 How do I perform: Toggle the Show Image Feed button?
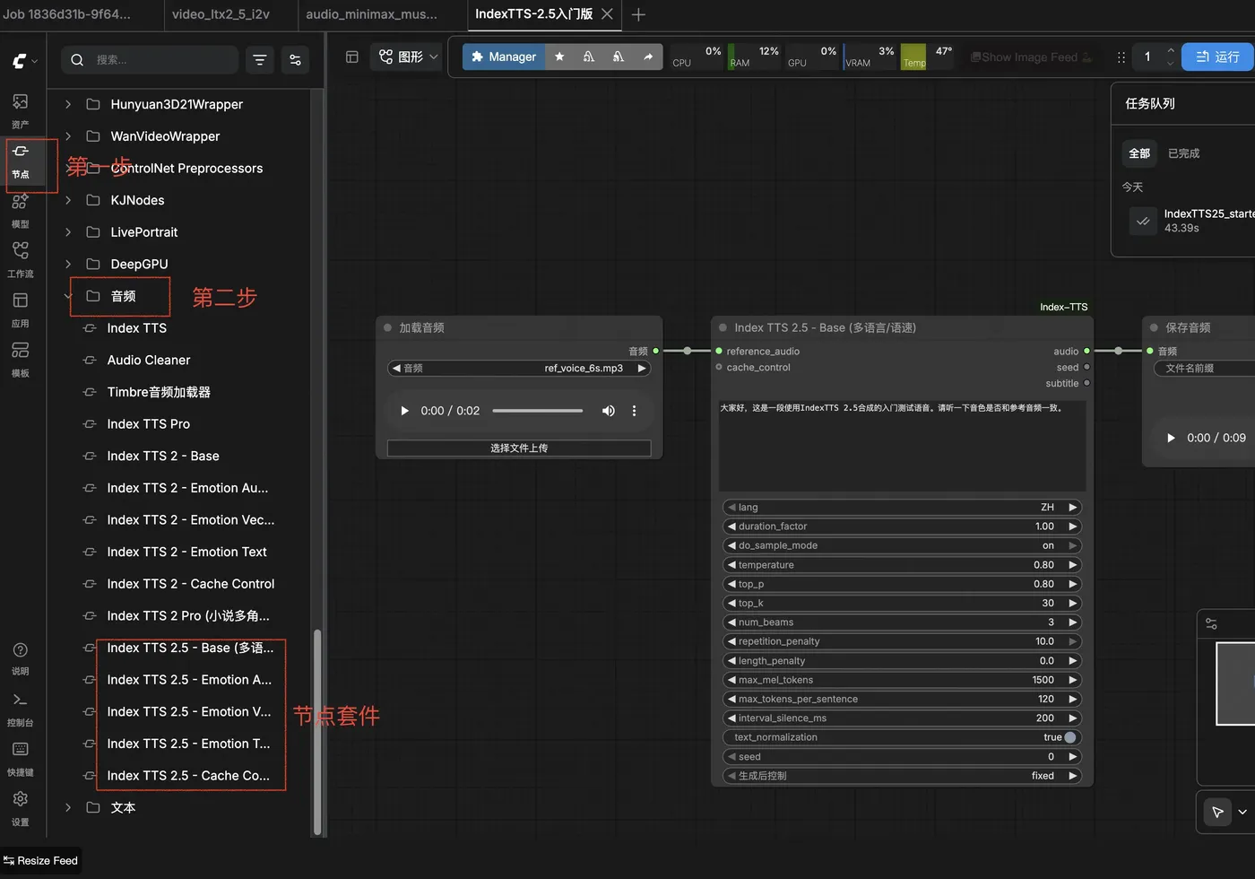pyautogui.click(x=1031, y=57)
